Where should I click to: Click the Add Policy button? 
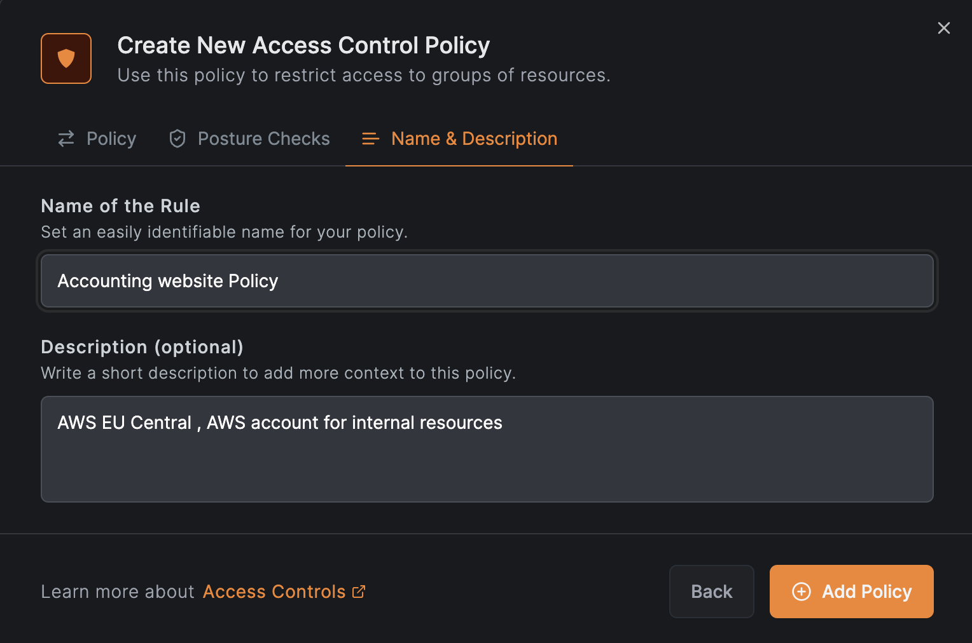(x=852, y=592)
